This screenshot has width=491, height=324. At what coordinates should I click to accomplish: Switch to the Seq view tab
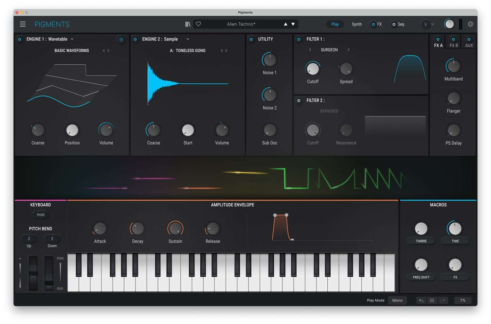pyautogui.click(x=401, y=24)
